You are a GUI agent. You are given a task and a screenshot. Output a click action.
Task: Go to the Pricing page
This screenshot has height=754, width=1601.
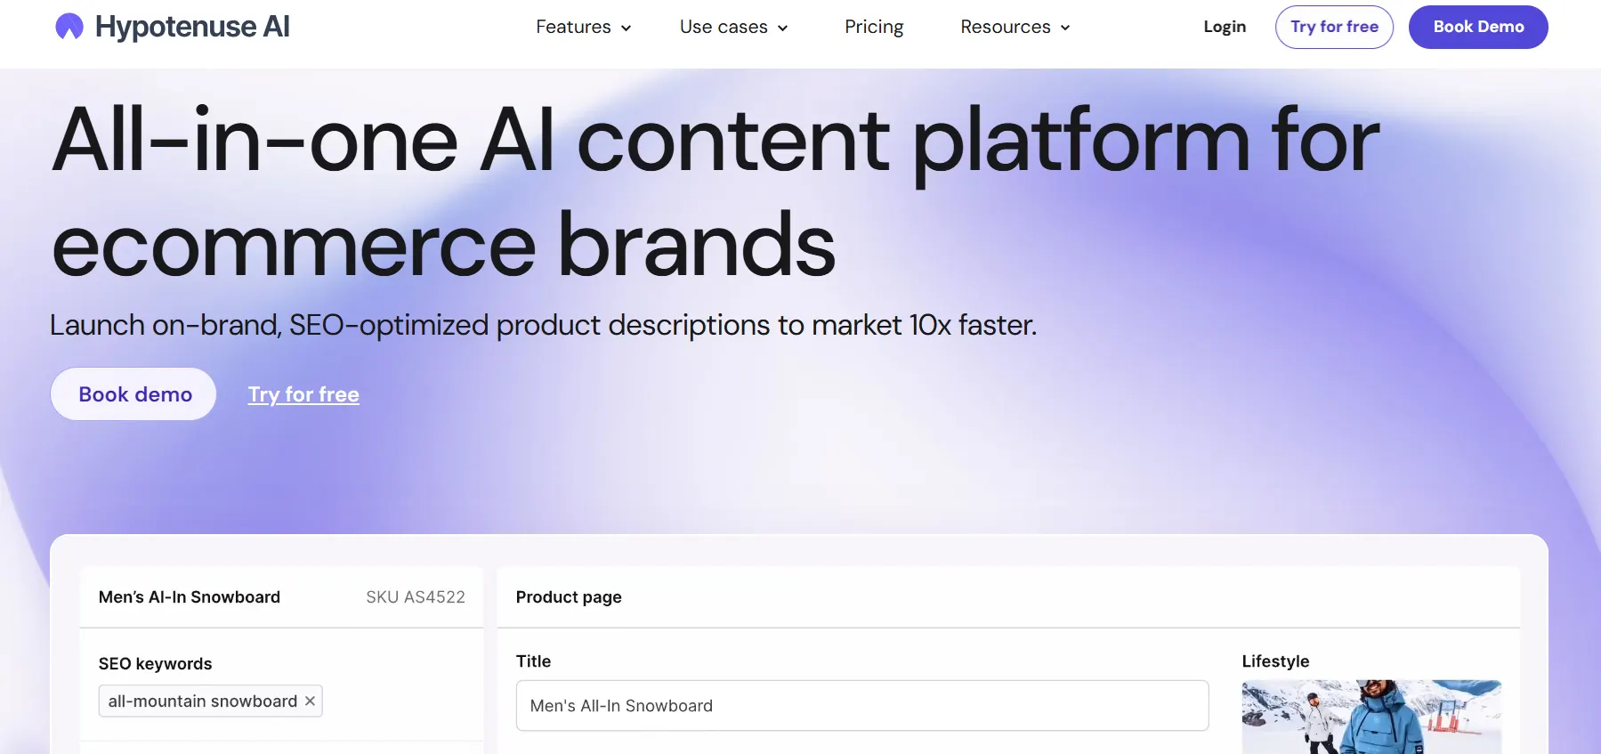[x=873, y=27]
